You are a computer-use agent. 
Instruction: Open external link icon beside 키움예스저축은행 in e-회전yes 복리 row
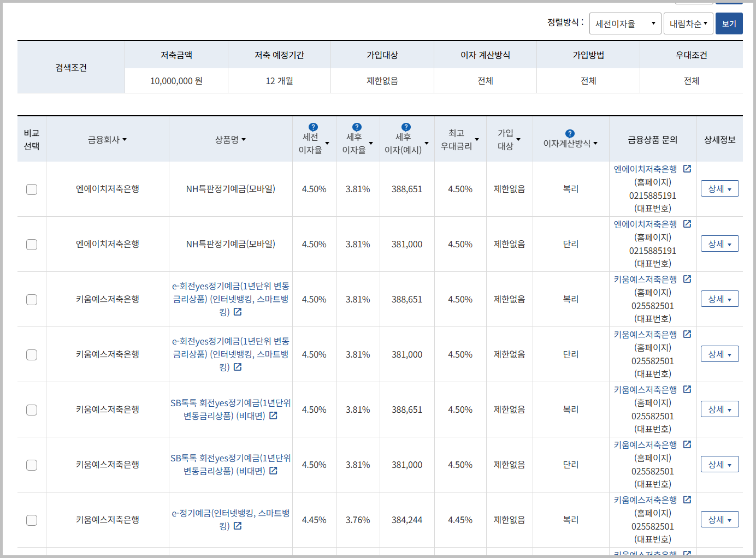(x=687, y=279)
